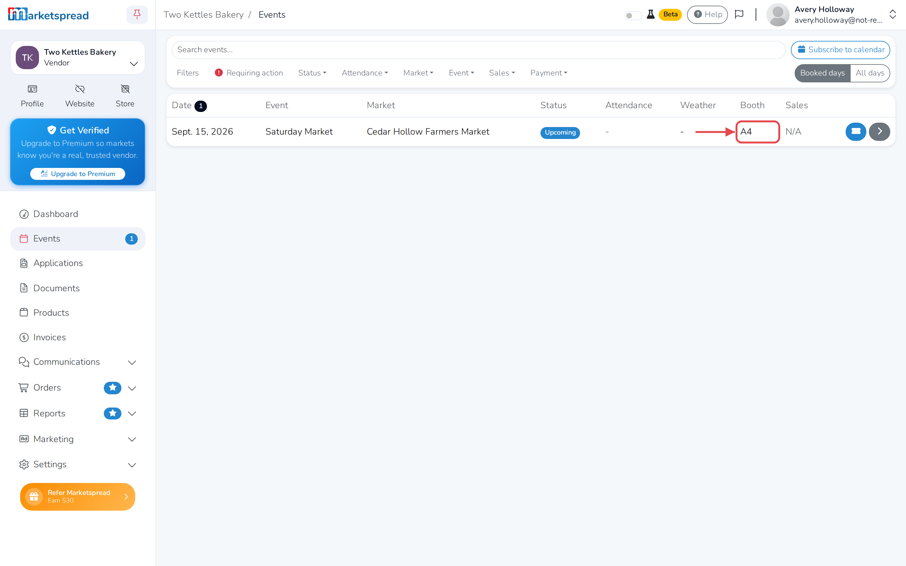Open the Payment filter dropdown
This screenshot has height=566, width=906.
(x=549, y=73)
